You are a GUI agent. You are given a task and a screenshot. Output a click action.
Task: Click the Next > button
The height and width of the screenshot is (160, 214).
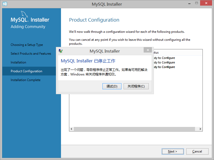coord(173,151)
